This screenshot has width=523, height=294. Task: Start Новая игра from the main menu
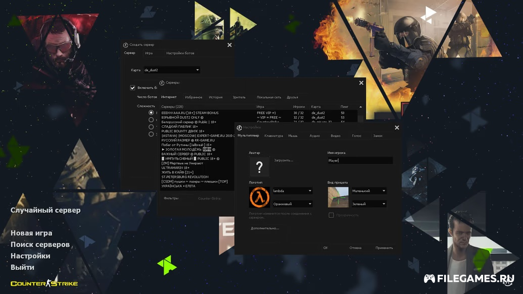pyautogui.click(x=31, y=233)
